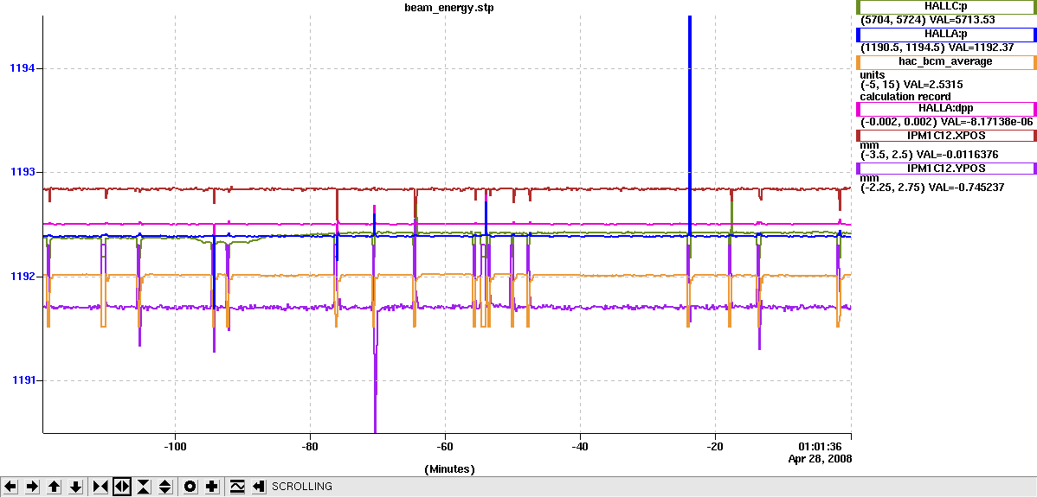Click the (-3.5, 2.5) VAL=-0.0116376 readout
The image size is (1037, 497).
click(929, 155)
